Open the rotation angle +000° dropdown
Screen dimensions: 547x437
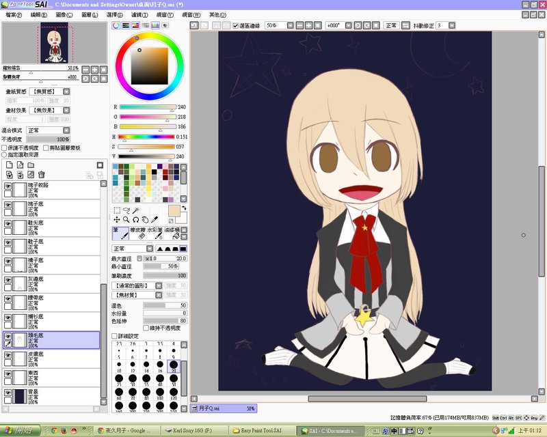pyautogui.click(x=348, y=25)
